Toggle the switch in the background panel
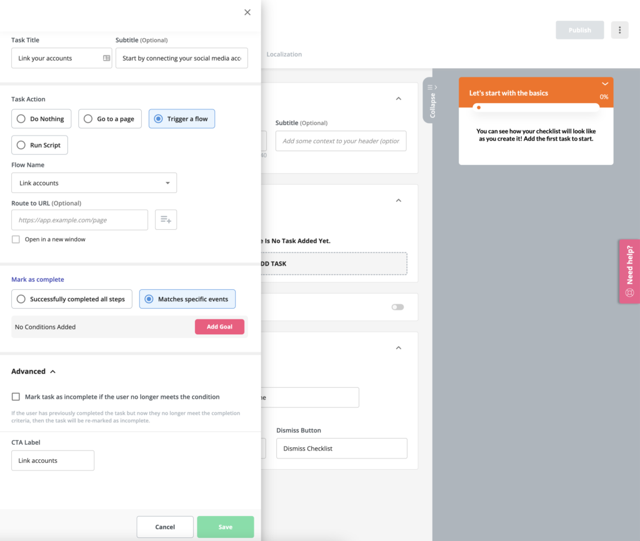The height and width of the screenshot is (541, 640). [397, 307]
